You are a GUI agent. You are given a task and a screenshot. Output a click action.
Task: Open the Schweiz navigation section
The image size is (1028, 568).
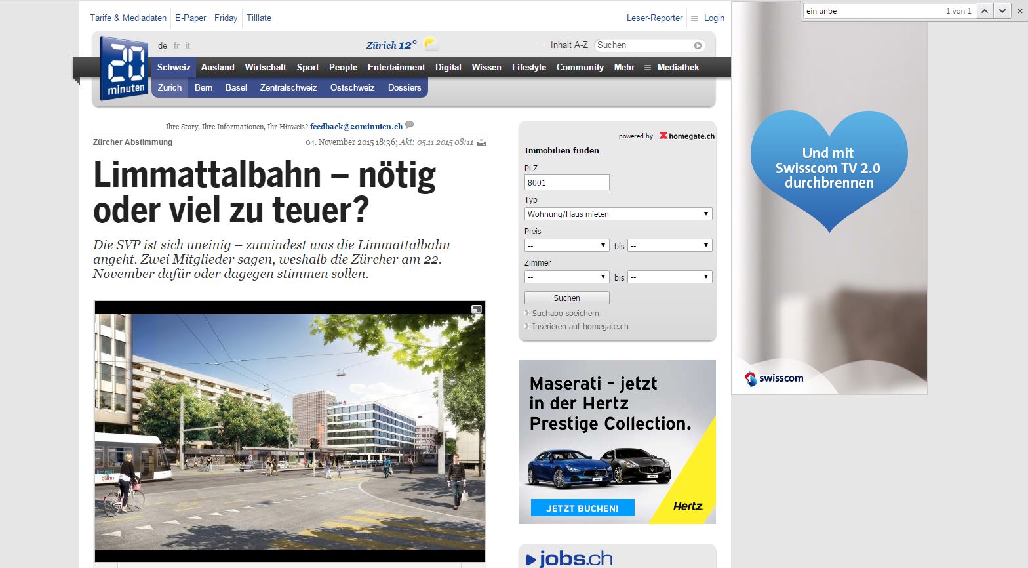(x=174, y=67)
